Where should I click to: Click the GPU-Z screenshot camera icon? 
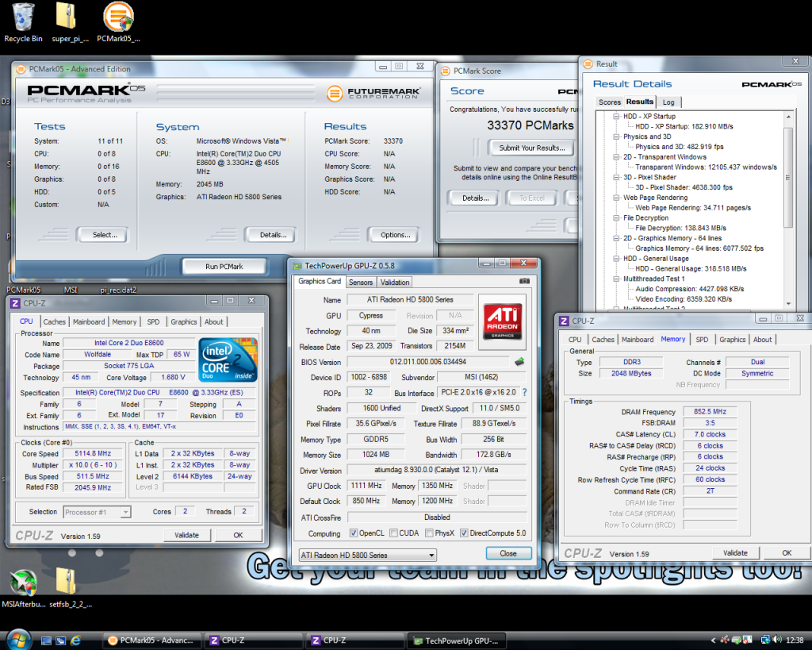[x=524, y=281]
